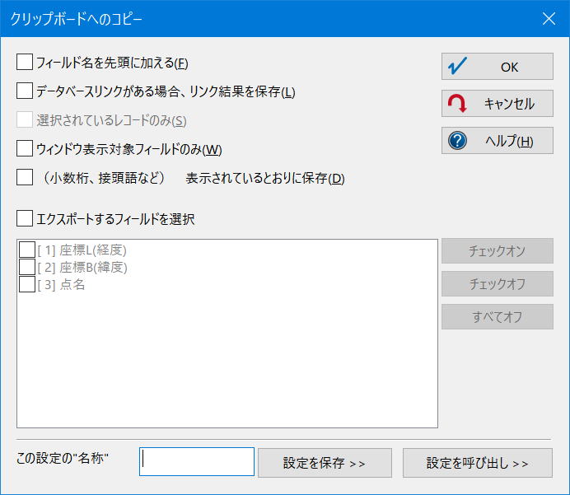Tick エクスポートするフィールドを選択 checkbox
This screenshot has height=495, width=570.
25,218
